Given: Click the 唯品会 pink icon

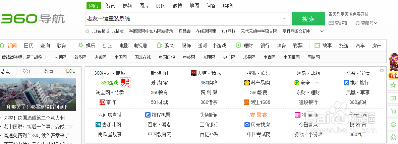Looking at the screenshot, I should (x=298, y=115).
